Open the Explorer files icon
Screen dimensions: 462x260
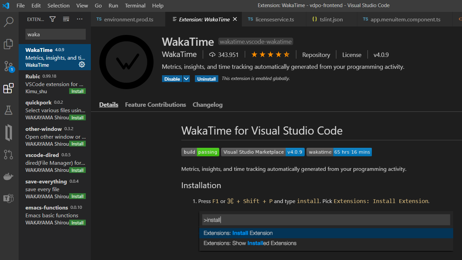pos(8,44)
